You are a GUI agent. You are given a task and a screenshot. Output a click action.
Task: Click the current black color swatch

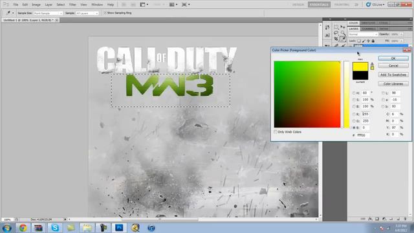[x=360, y=75]
